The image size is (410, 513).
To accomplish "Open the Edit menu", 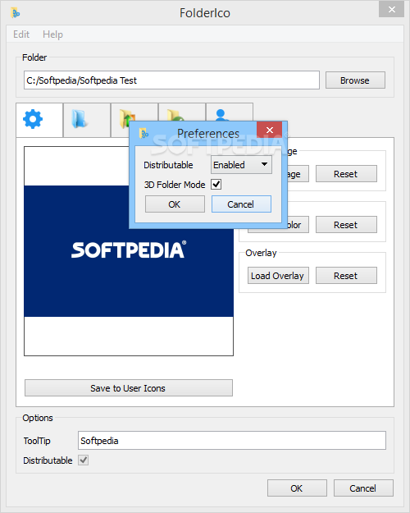I will [x=21, y=34].
